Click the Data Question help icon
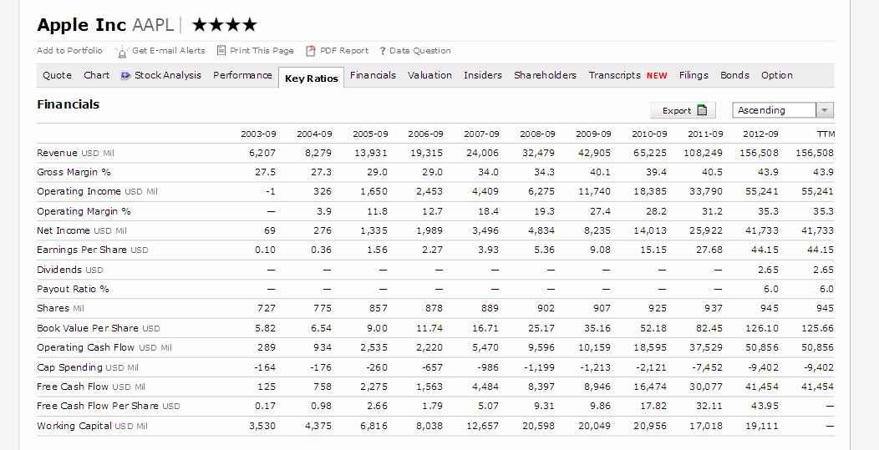 click(383, 51)
